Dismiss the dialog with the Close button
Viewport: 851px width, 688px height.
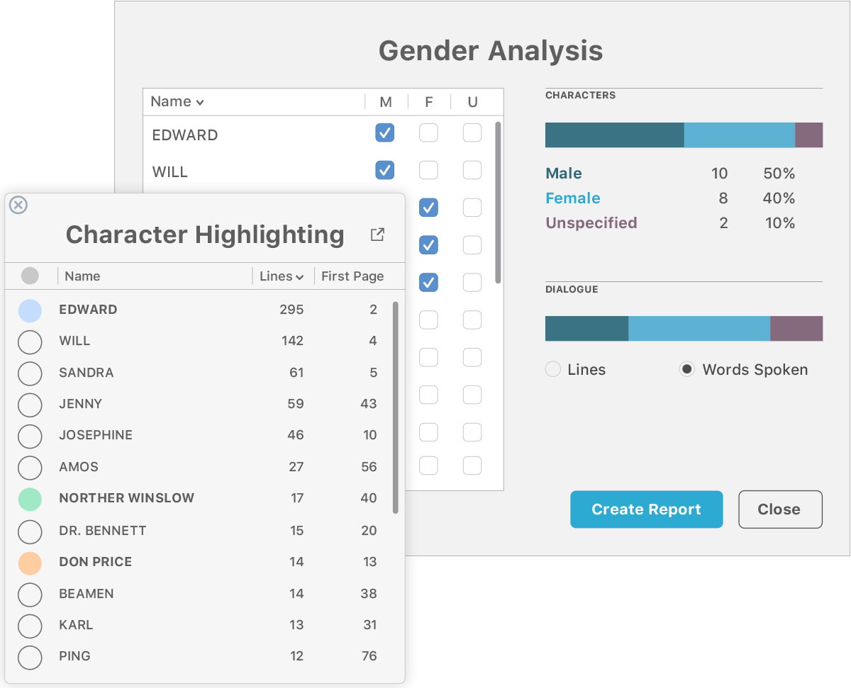click(x=780, y=509)
